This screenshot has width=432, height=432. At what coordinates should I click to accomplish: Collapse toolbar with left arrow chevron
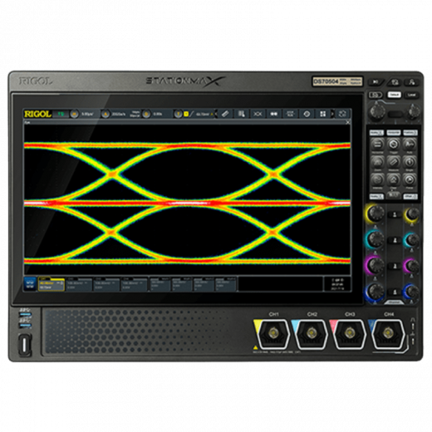point(216,114)
